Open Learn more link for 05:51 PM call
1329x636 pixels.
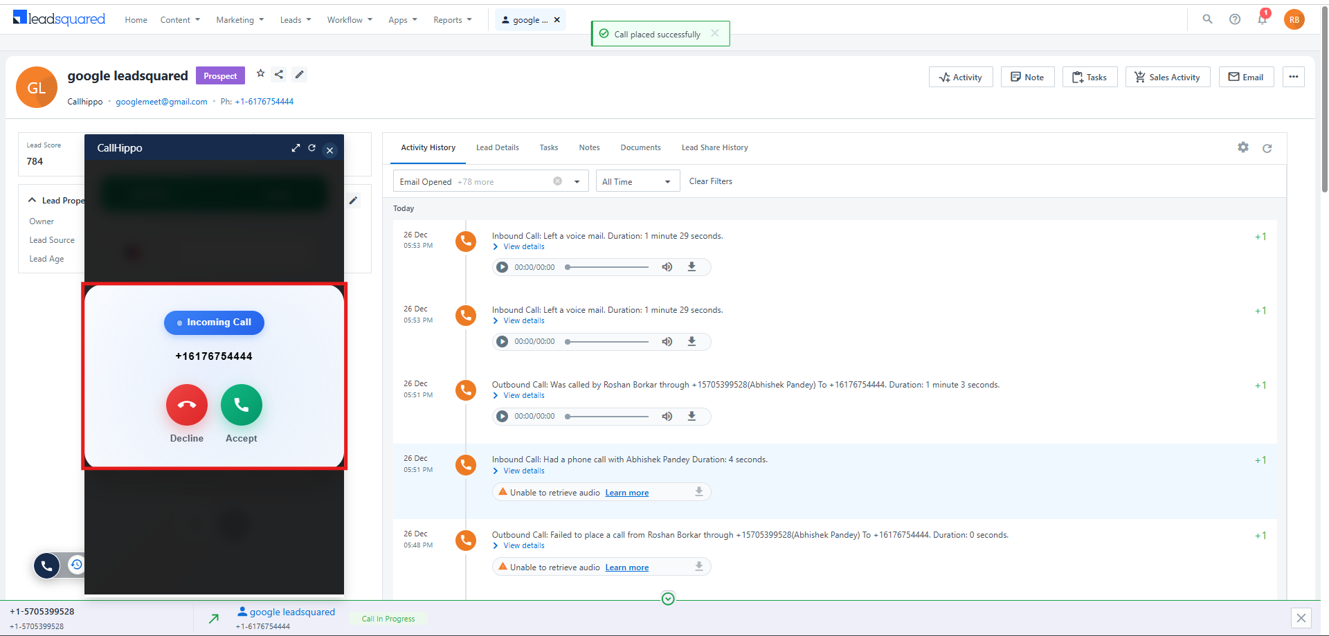coord(627,493)
